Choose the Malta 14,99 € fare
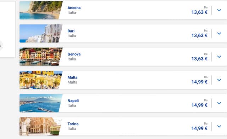The image size is (227, 139). coord(199,82)
